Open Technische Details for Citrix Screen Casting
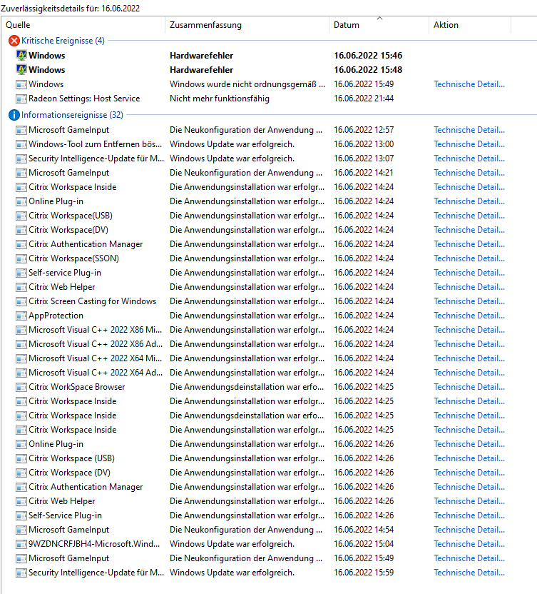 469,301
